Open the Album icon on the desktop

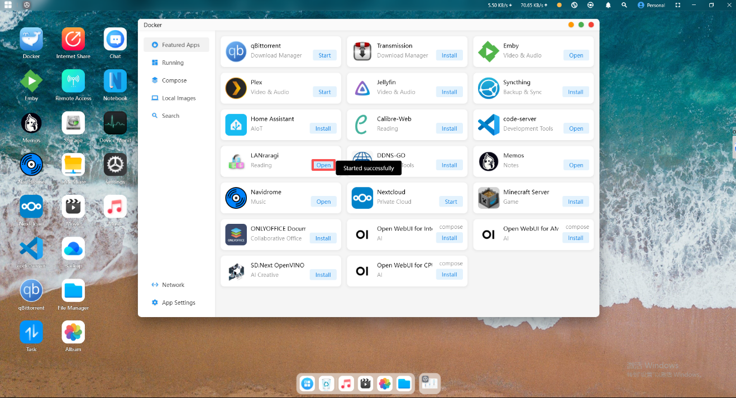click(73, 332)
